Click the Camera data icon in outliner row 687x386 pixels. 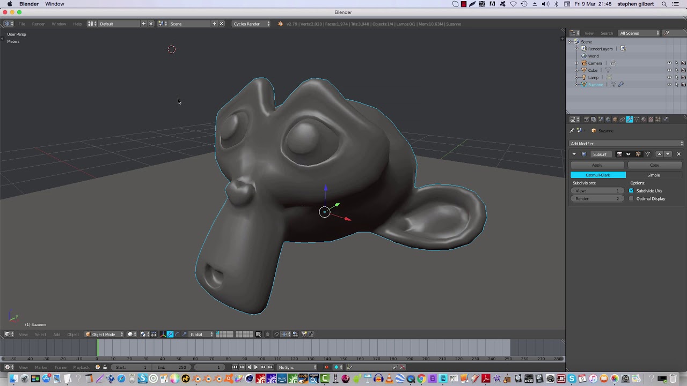point(613,63)
